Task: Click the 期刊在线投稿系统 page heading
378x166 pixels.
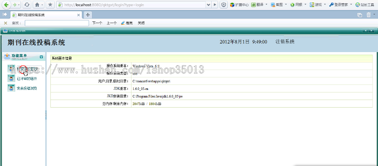Action: (36, 43)
